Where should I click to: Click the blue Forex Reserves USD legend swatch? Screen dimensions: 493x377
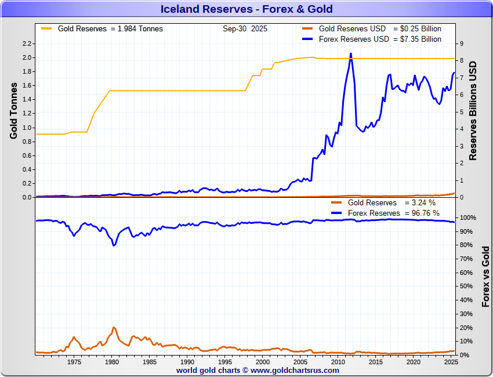[x=307, y=39]
